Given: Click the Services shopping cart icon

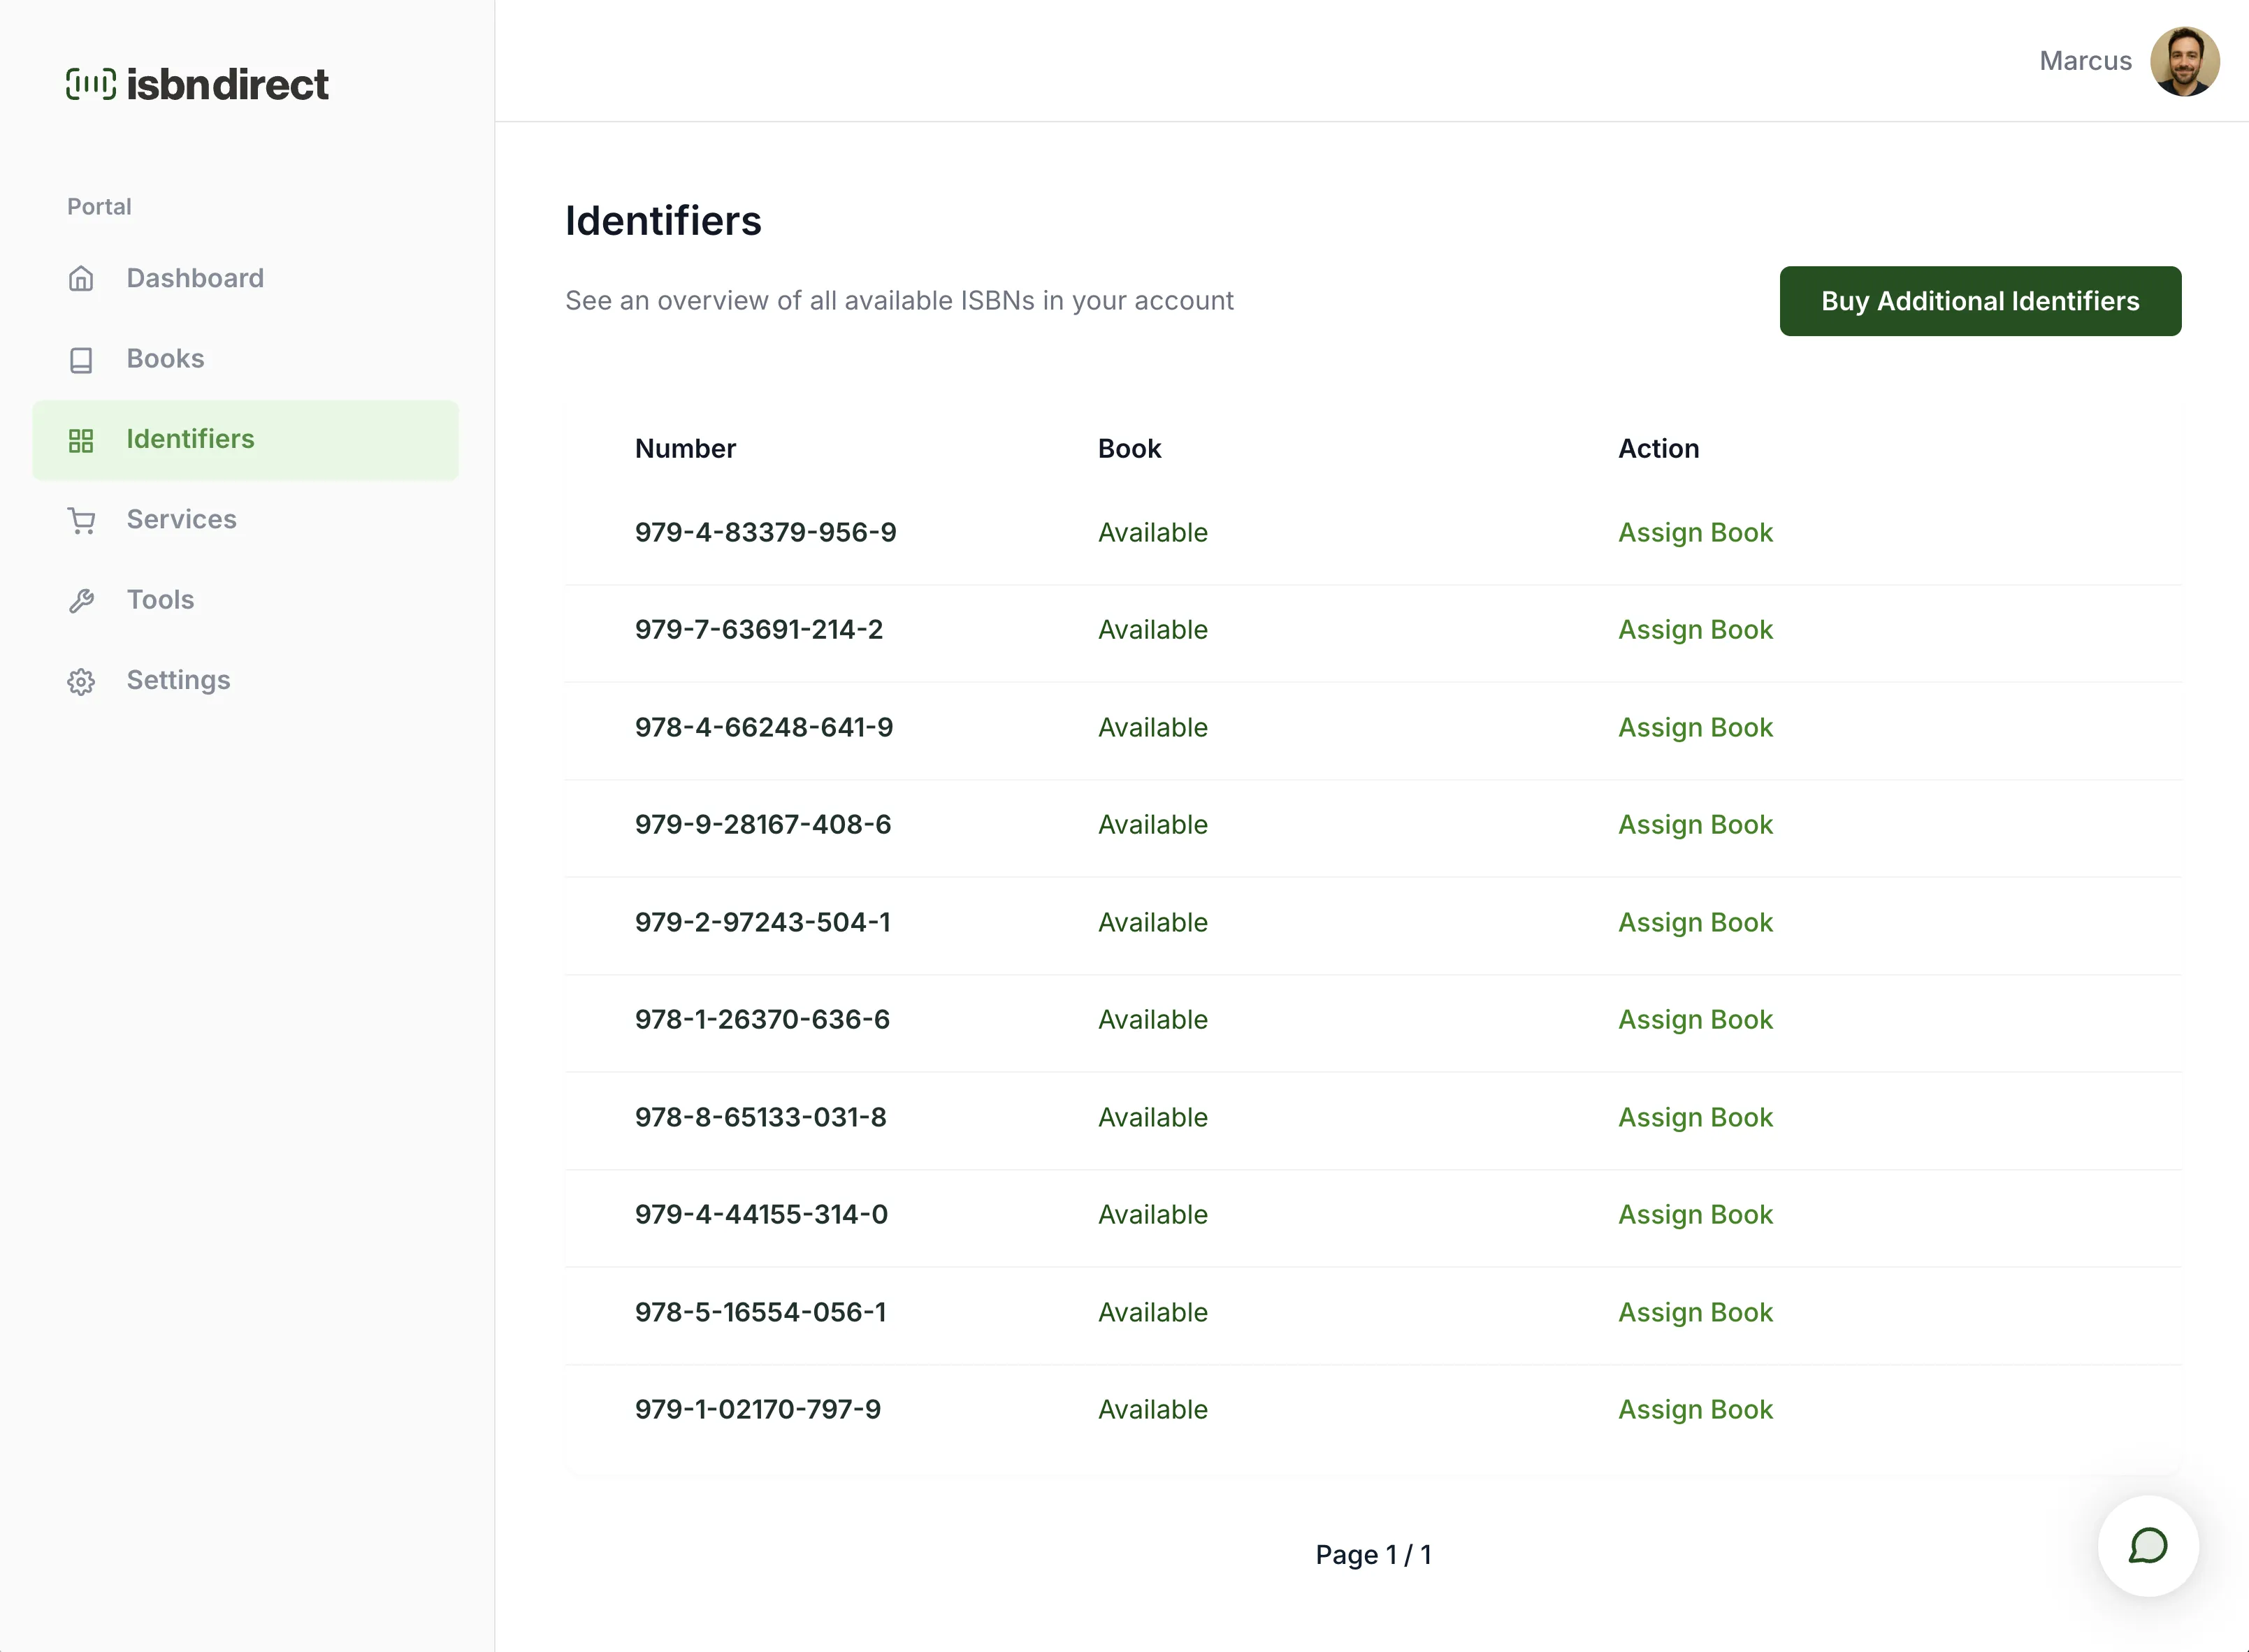Looking at the screenshot, I should 81,519.
